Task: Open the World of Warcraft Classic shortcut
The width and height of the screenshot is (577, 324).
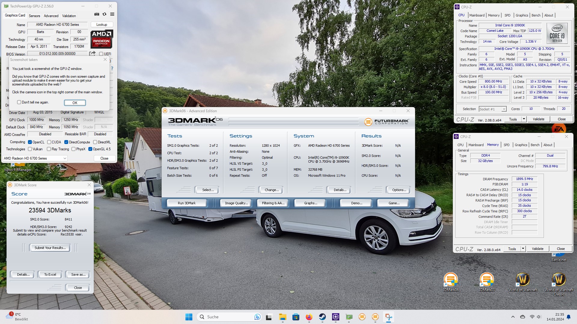Action: (559, 284)
